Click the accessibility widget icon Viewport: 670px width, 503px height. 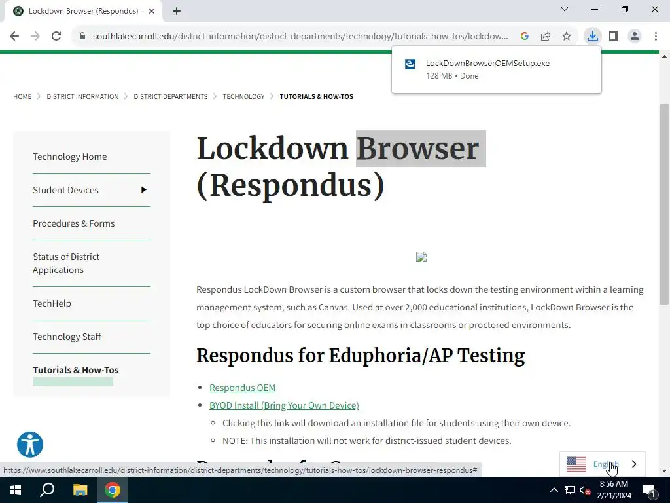pos(30,445)
